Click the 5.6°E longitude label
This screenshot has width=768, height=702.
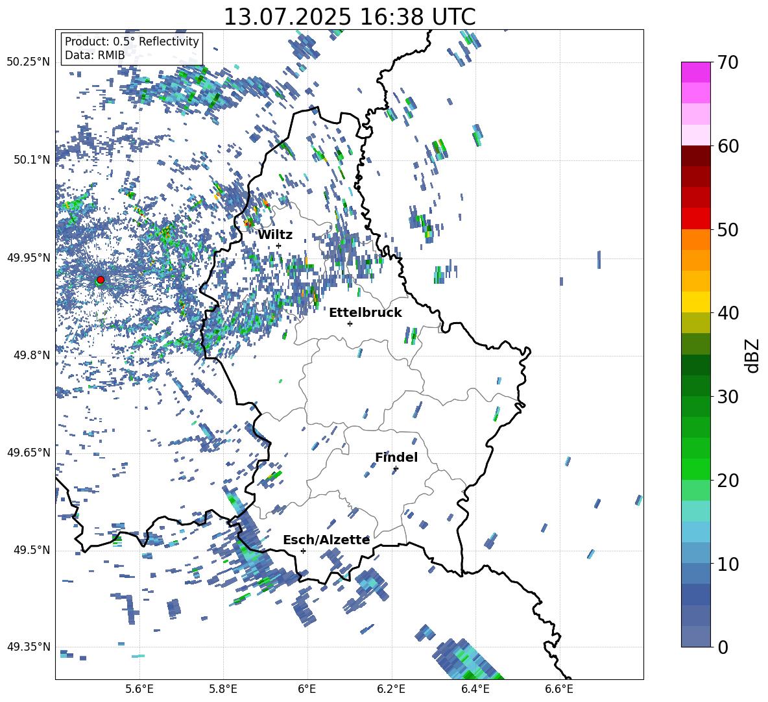pos(139,689)
